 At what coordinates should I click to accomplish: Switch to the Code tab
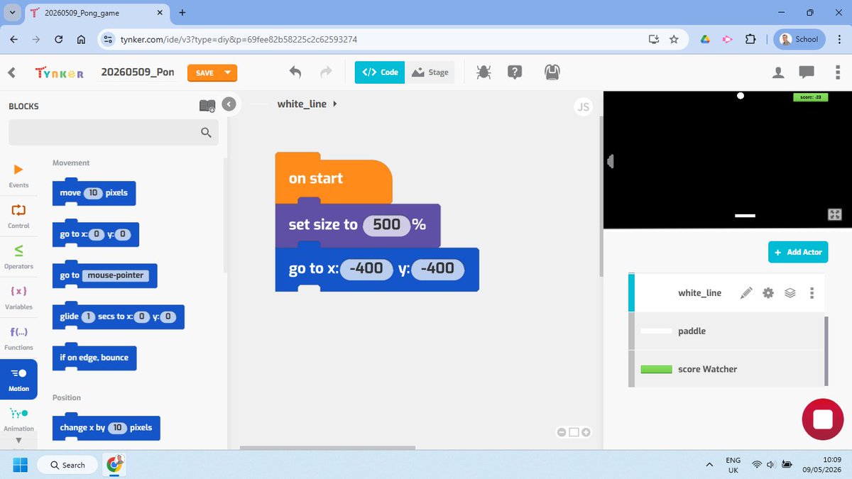pyautogui.click(x=380, y=72)
